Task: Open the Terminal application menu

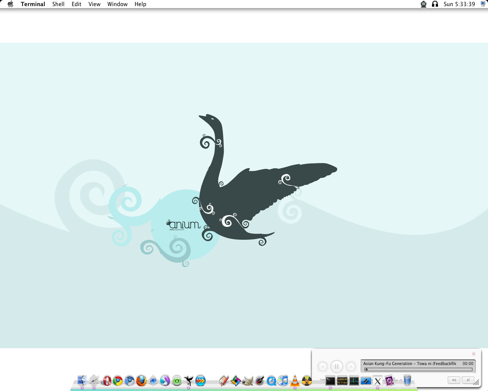Action: [x=33, y=4]
